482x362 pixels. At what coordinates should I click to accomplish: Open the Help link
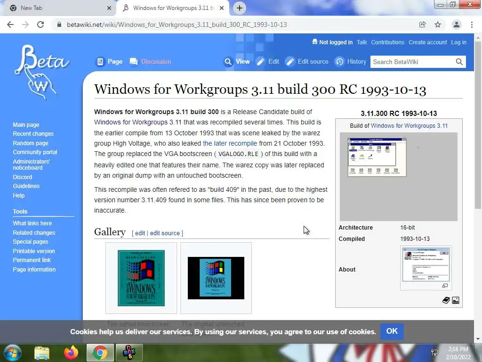[x=18, y=196]
